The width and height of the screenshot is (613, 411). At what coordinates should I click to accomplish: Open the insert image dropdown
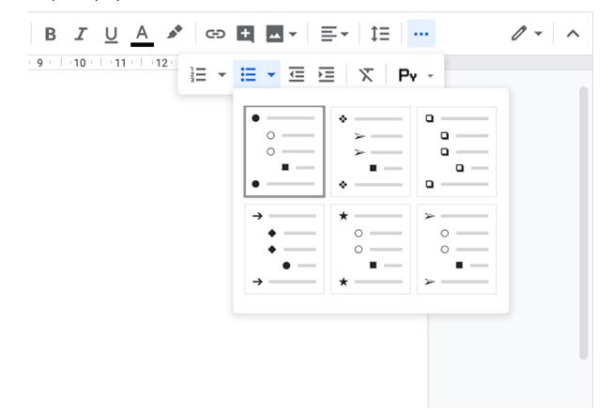pos(281,34)
